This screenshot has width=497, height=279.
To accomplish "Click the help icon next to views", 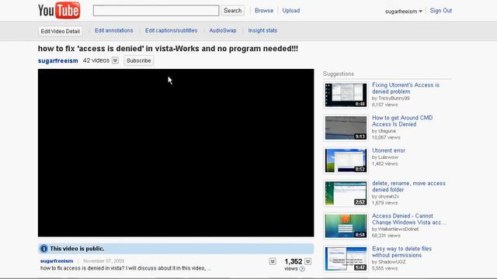I will pos(302,269).
